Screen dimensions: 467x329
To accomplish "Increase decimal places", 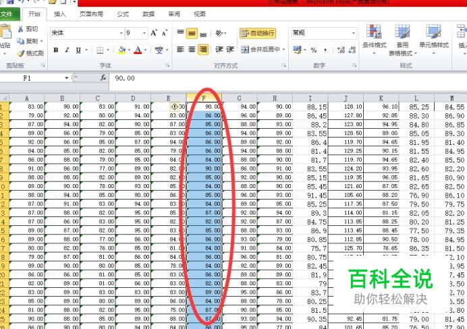I will tap(341, 50).
